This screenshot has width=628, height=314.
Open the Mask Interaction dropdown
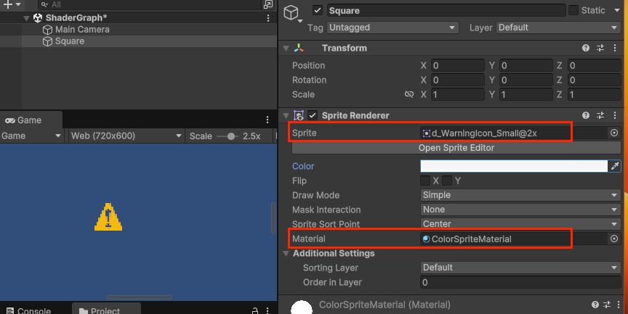pyautogui.click(x=520, y=210)
